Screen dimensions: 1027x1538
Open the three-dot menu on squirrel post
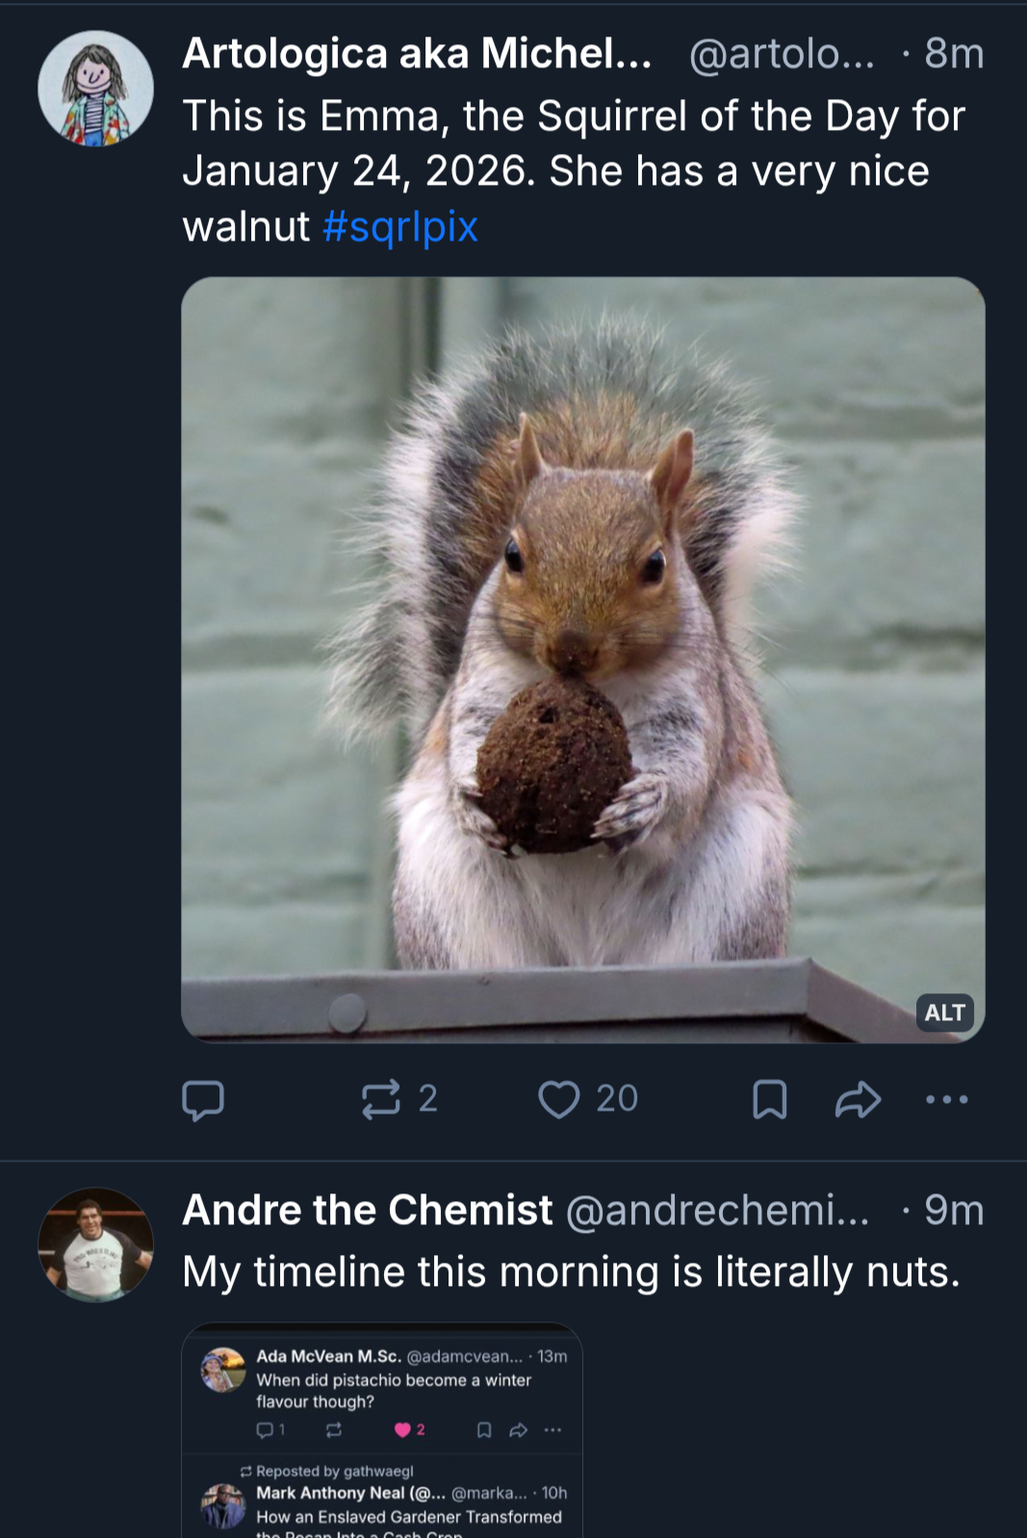pyautogui.click(x=946, y=1099)
